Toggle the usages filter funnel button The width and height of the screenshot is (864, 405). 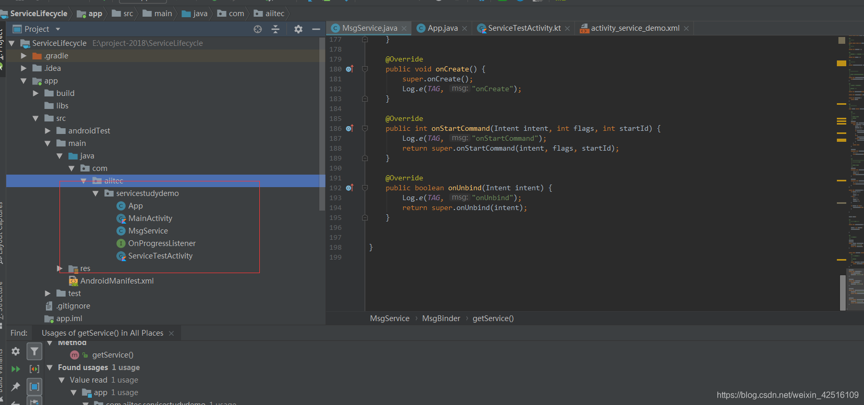pyautogui.click(x=34, y=351)
